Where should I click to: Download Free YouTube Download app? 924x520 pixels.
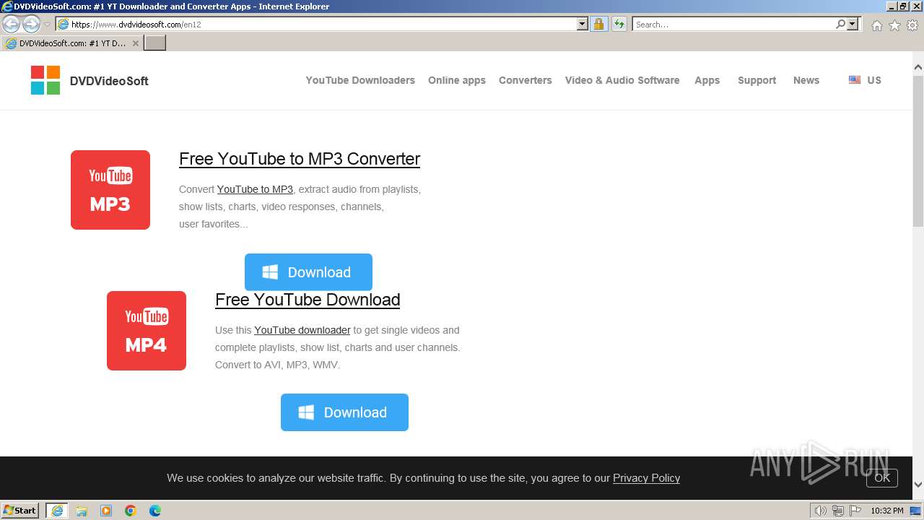coord(344,412)
